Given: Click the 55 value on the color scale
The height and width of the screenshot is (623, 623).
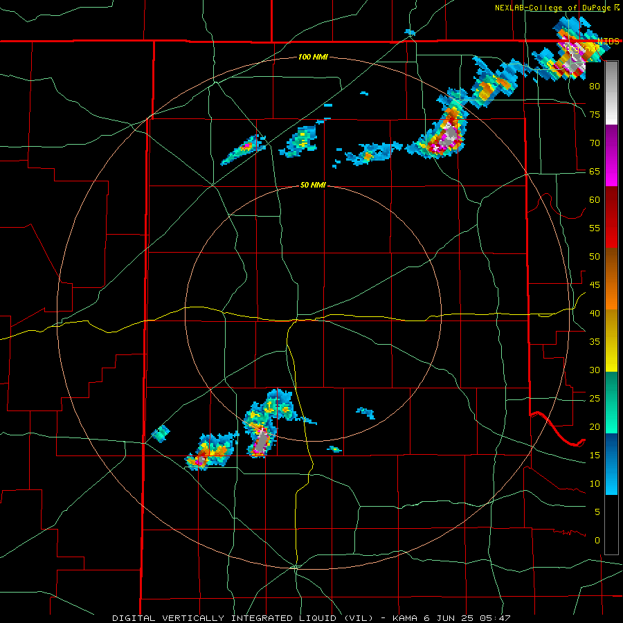Looking at the screenshot, I should pos(595,228).
